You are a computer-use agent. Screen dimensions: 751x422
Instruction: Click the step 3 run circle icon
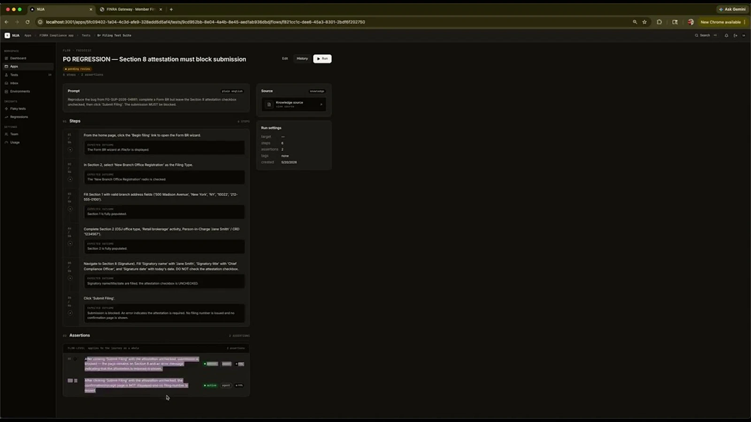click(70, 209)
